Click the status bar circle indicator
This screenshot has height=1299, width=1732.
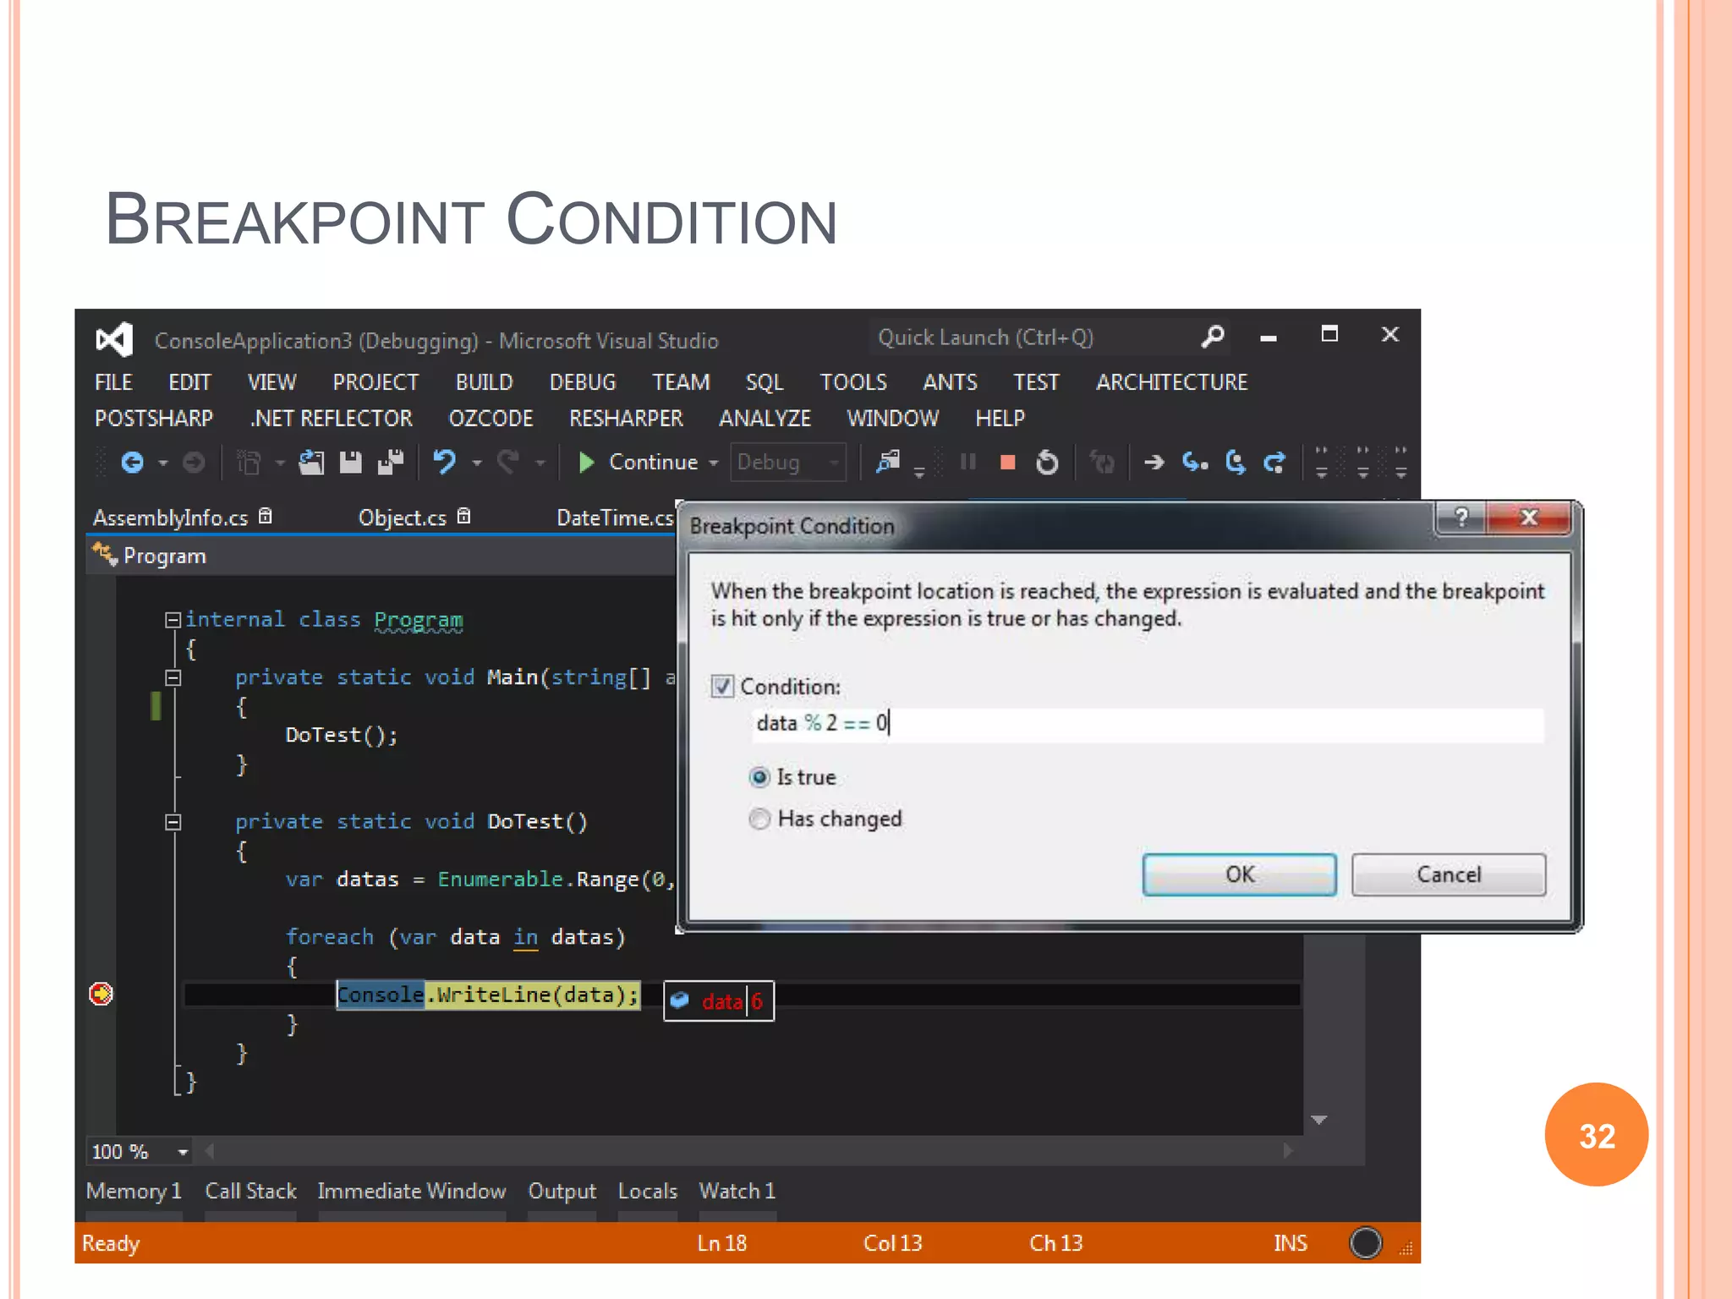point(1365,1242)
